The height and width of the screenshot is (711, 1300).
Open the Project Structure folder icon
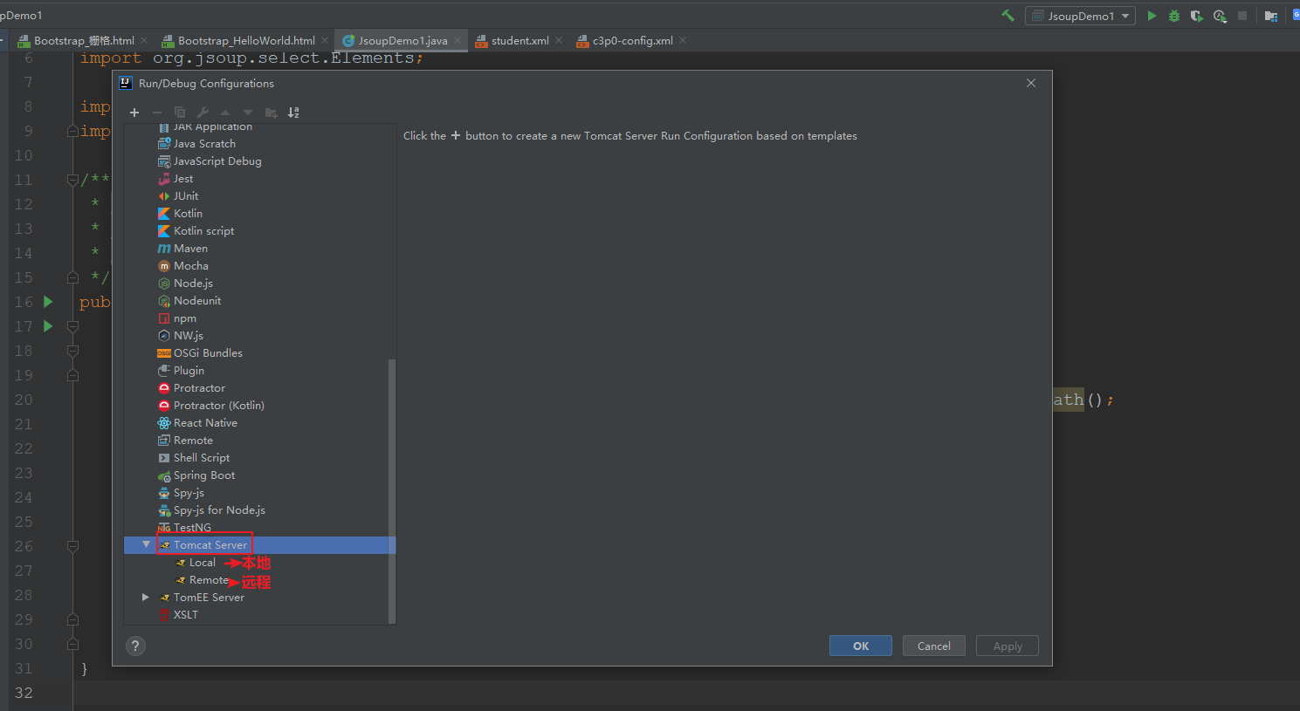click(x=1271, y=16)
